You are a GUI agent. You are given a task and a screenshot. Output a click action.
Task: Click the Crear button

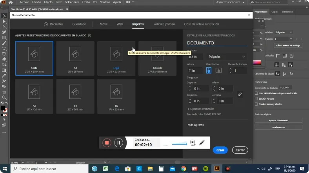tap(220, 150)
